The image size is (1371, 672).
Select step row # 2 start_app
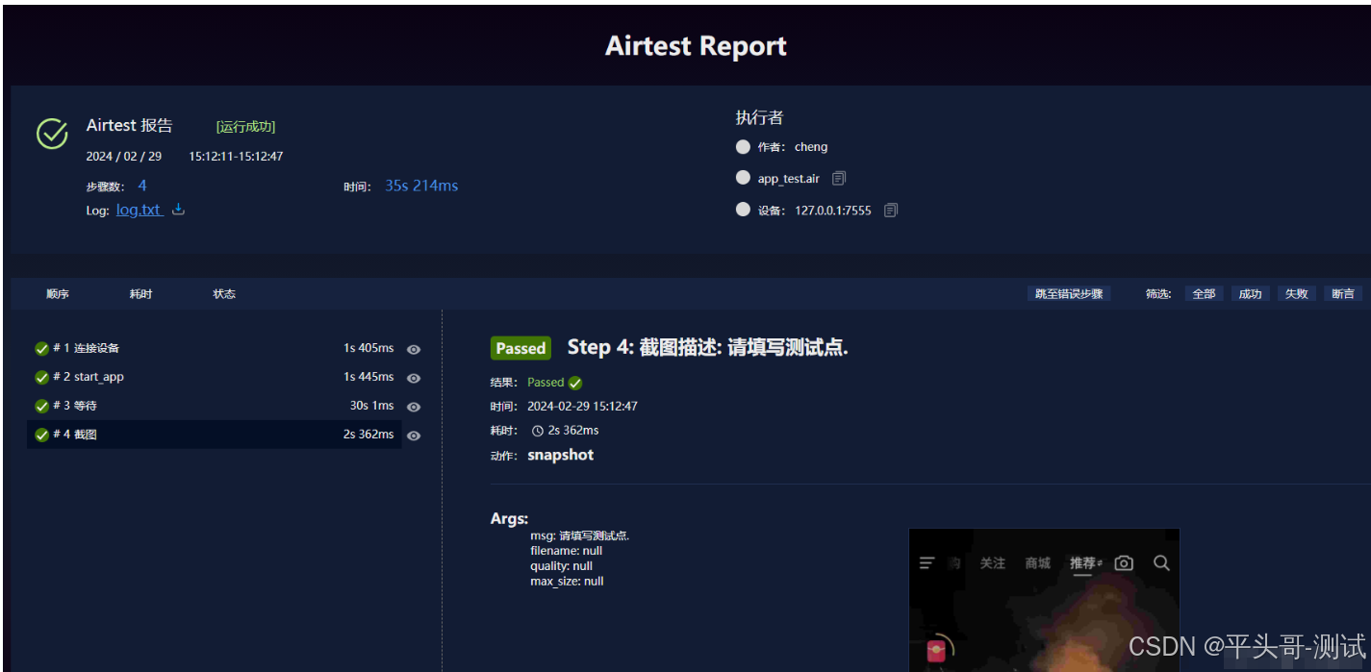[215, 377]
